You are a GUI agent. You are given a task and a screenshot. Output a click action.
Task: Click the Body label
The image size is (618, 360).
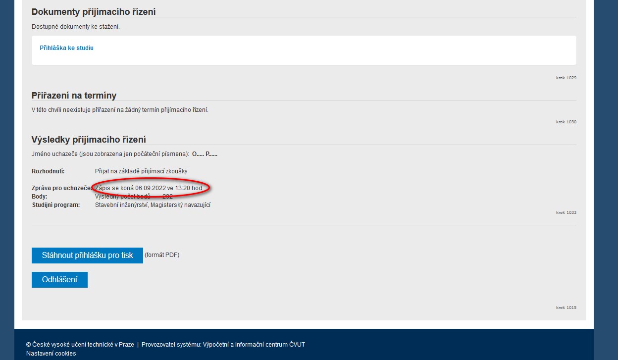point(40,197)
